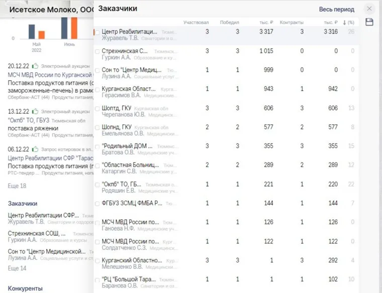Sort by the Контракты column header

coord(292,23)
